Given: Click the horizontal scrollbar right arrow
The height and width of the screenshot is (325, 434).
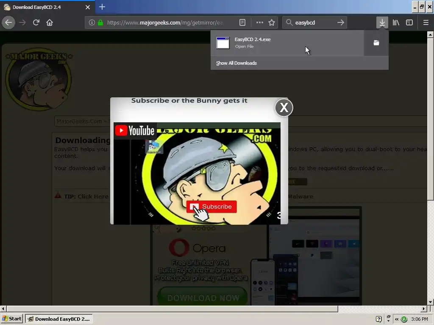Looking at the screenshot, I should point(424,308).
